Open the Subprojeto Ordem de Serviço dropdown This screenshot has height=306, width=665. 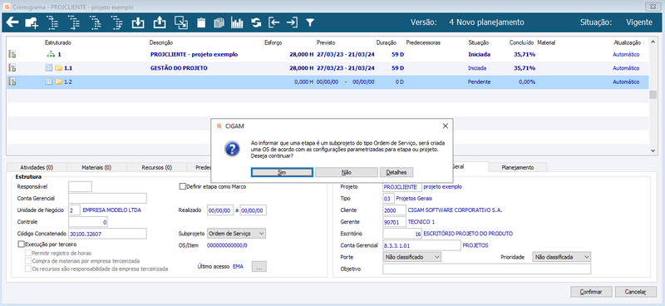point(236,234)
